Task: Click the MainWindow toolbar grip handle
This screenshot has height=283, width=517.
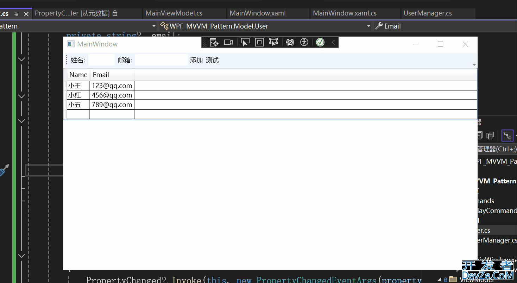Action: 67,60
